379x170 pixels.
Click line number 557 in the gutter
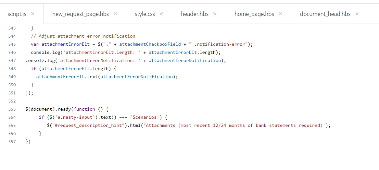point(12,142)
